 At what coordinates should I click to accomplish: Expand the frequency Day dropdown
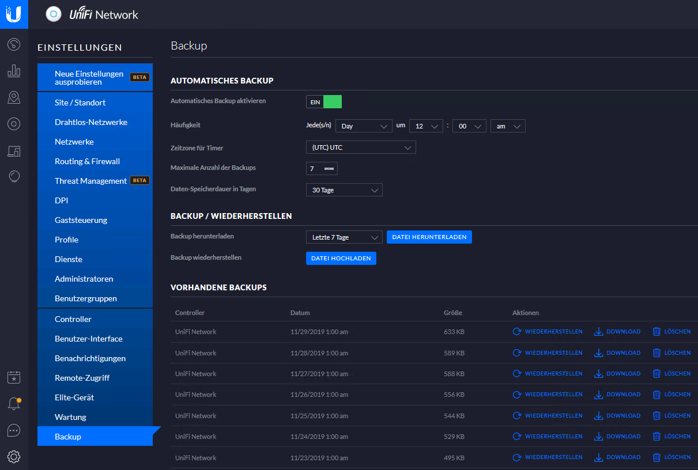[x=364, y=126]
